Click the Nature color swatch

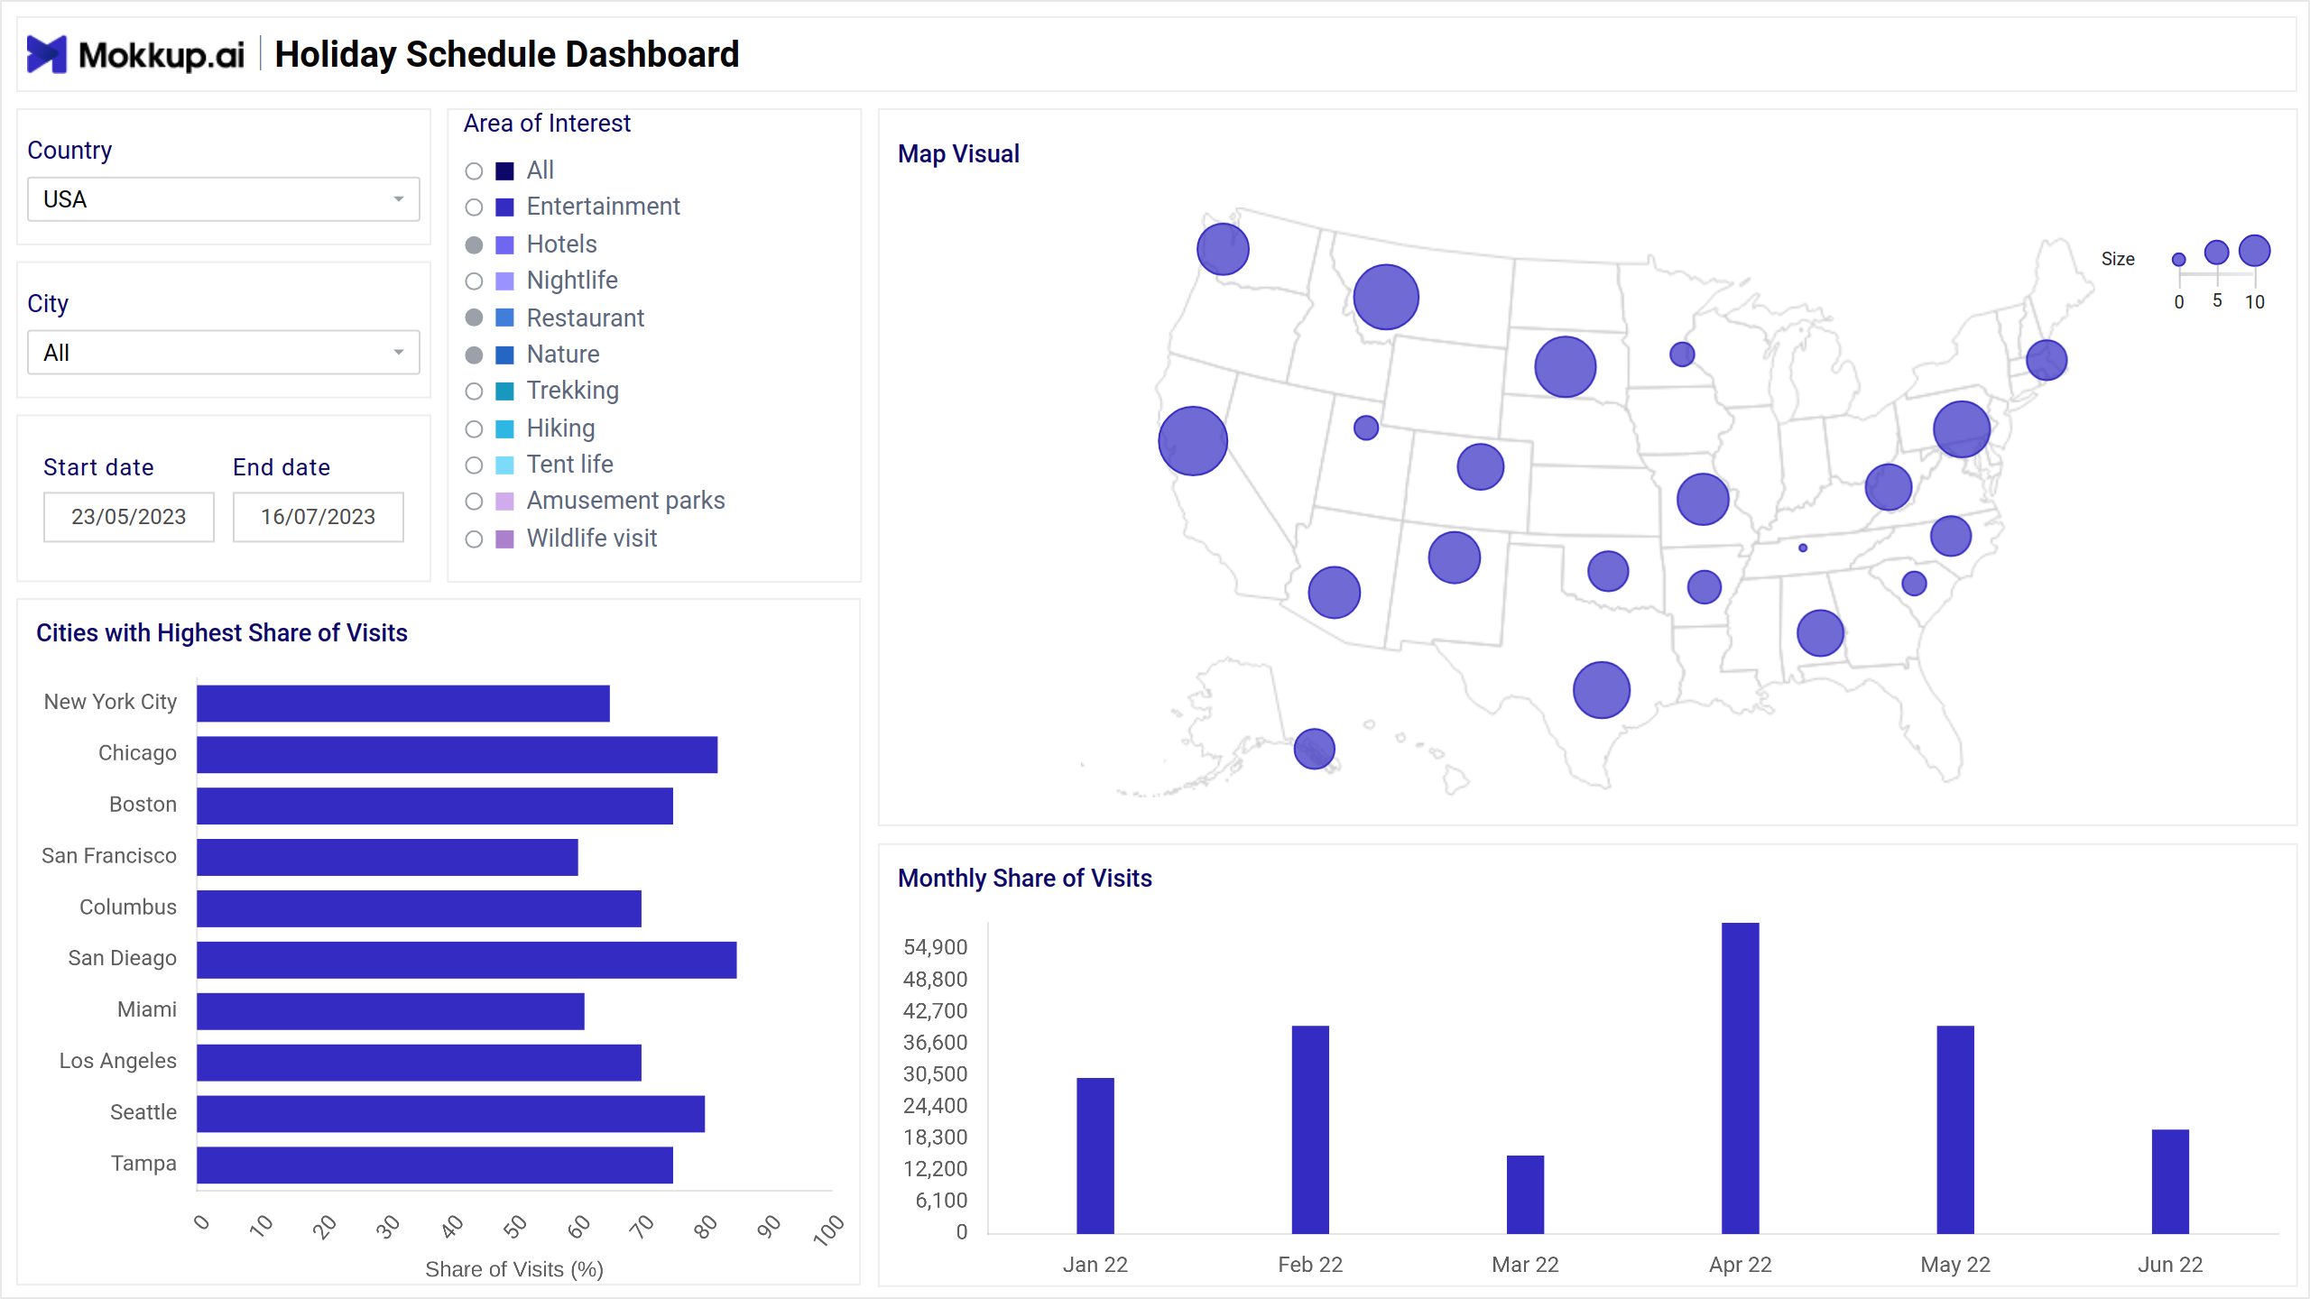click(505, 355)
